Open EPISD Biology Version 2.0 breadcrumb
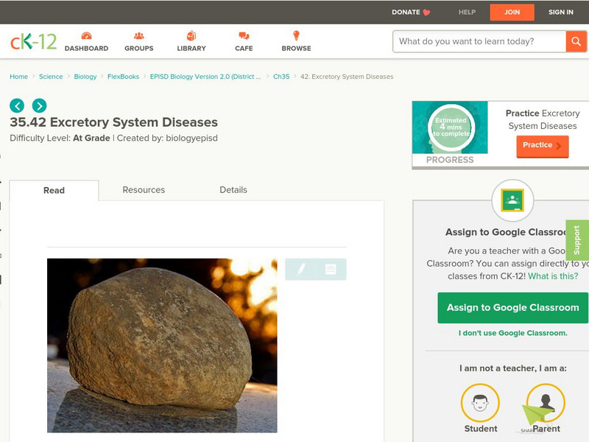Viewport: 589px width, 442px height. [205, 77]
